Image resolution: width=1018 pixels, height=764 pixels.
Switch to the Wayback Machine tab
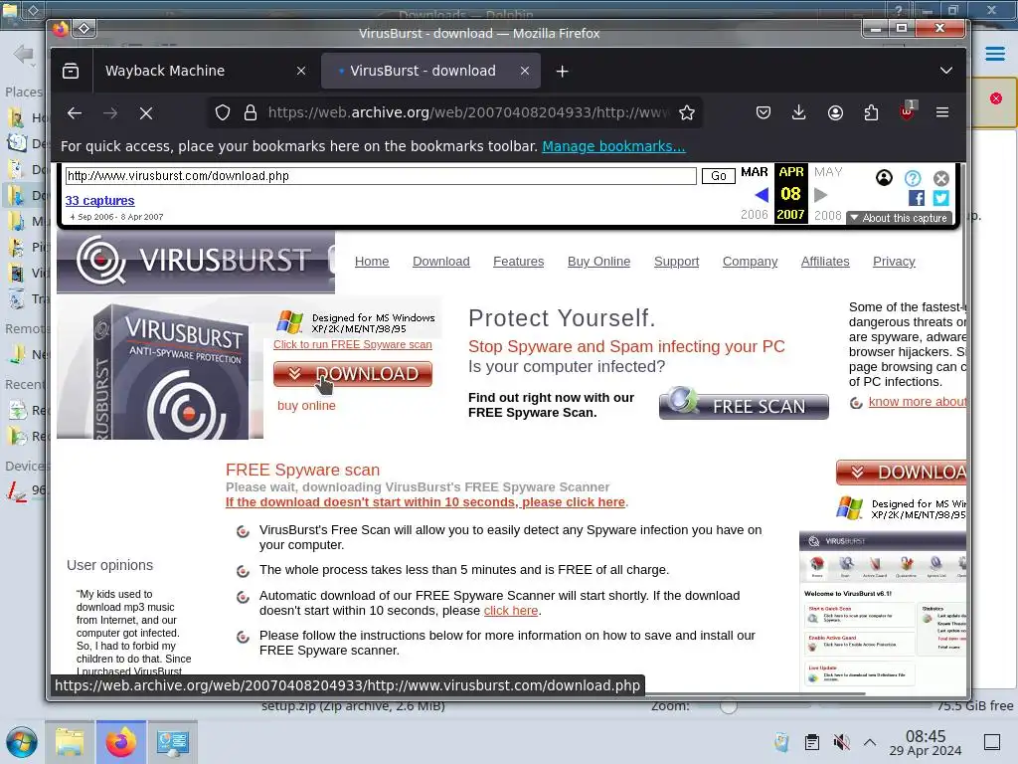coord(165,71)
